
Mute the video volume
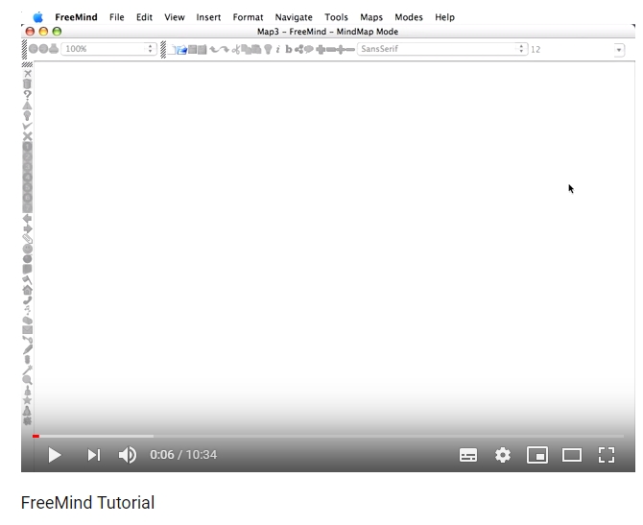coord(127,455)
